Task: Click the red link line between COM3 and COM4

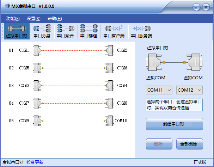Action: coord(74,86)
